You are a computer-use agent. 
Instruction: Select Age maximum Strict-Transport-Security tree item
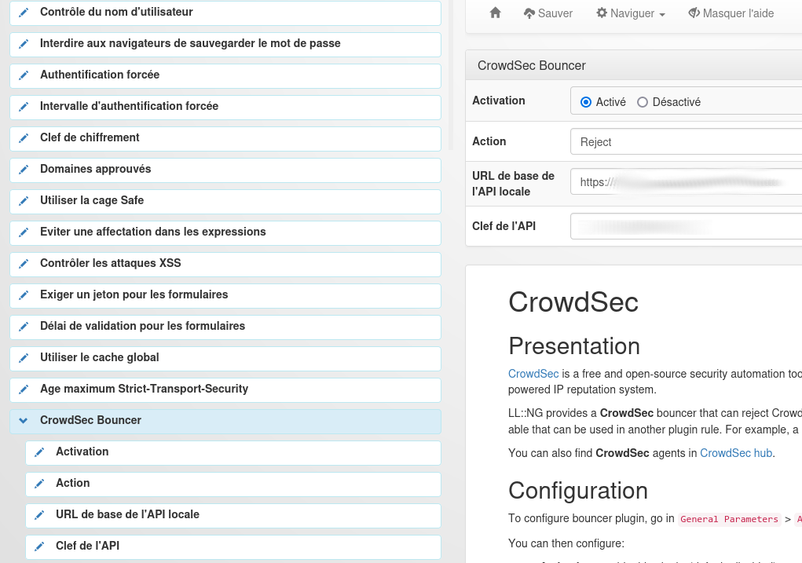(225, 389)
